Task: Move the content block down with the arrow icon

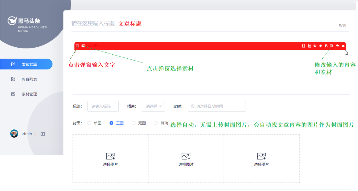Action: pos(315,46)
